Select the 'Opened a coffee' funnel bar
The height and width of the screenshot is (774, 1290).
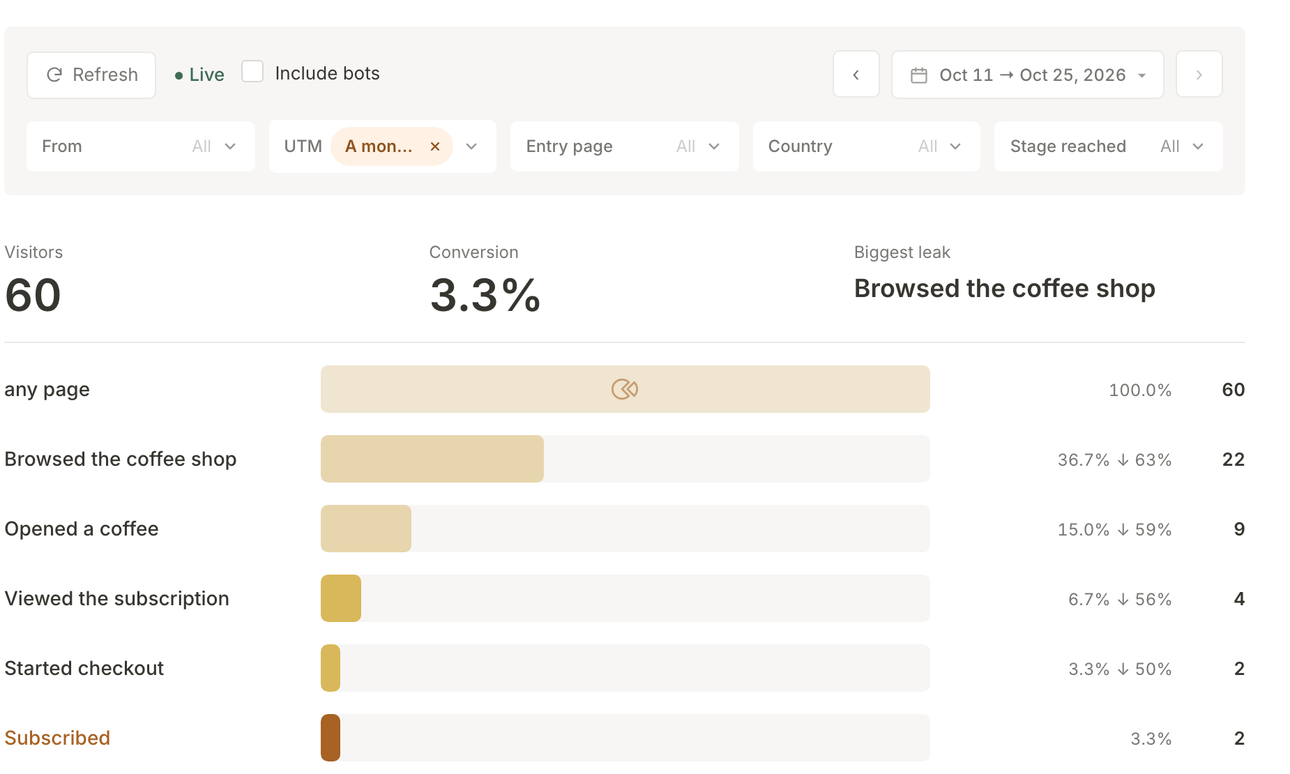tap(366, 529)
